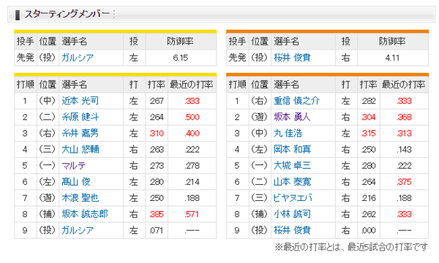Screen dimensions: 439x263
Task: Open player link 糸原 健斗
Action: (x=80, y=117)
